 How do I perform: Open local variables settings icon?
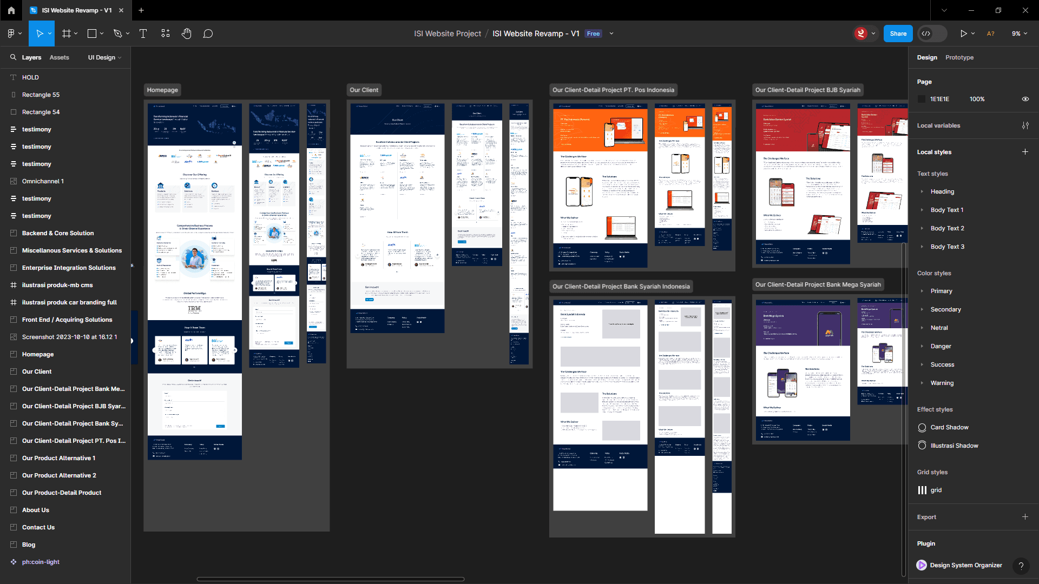point(1025,125)
